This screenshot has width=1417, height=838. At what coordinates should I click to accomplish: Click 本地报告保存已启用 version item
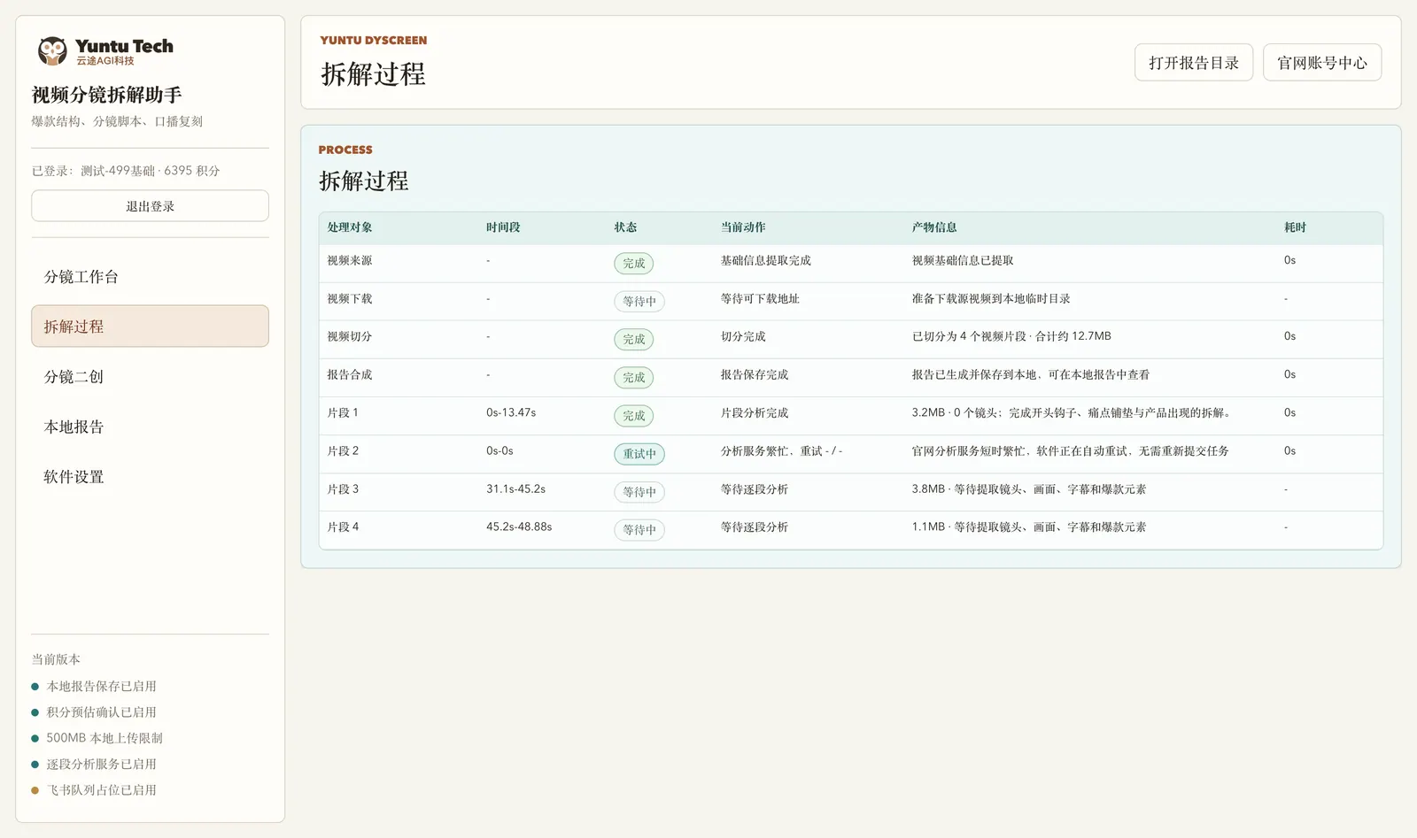coord(101,686)
